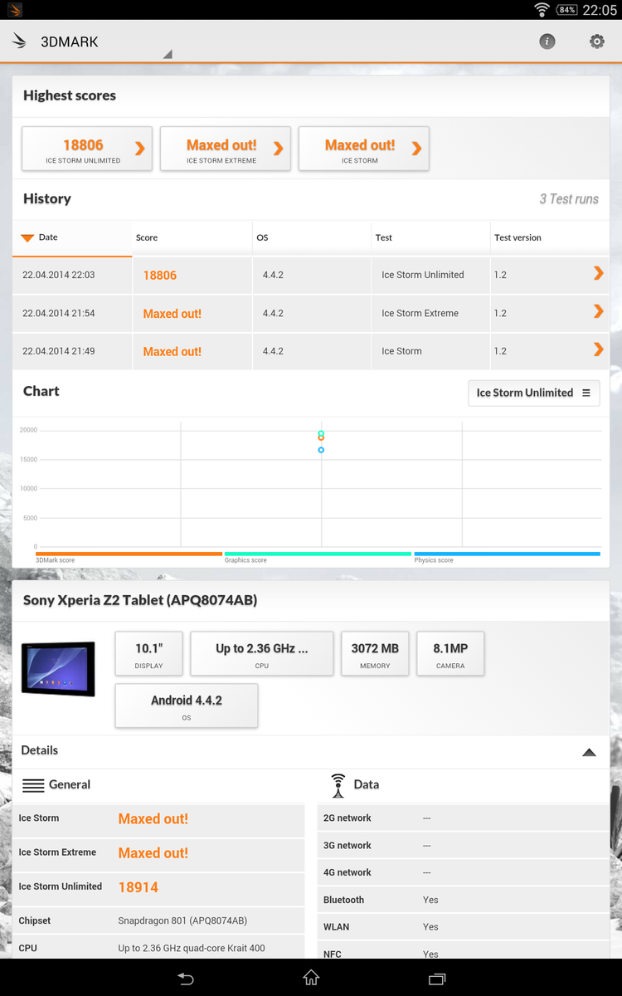Image resolution: width=622 pixels, height=996 pixels.
Task: Click the WLAN row in Data
Action: pyautogui.click(x=464, y=927)
